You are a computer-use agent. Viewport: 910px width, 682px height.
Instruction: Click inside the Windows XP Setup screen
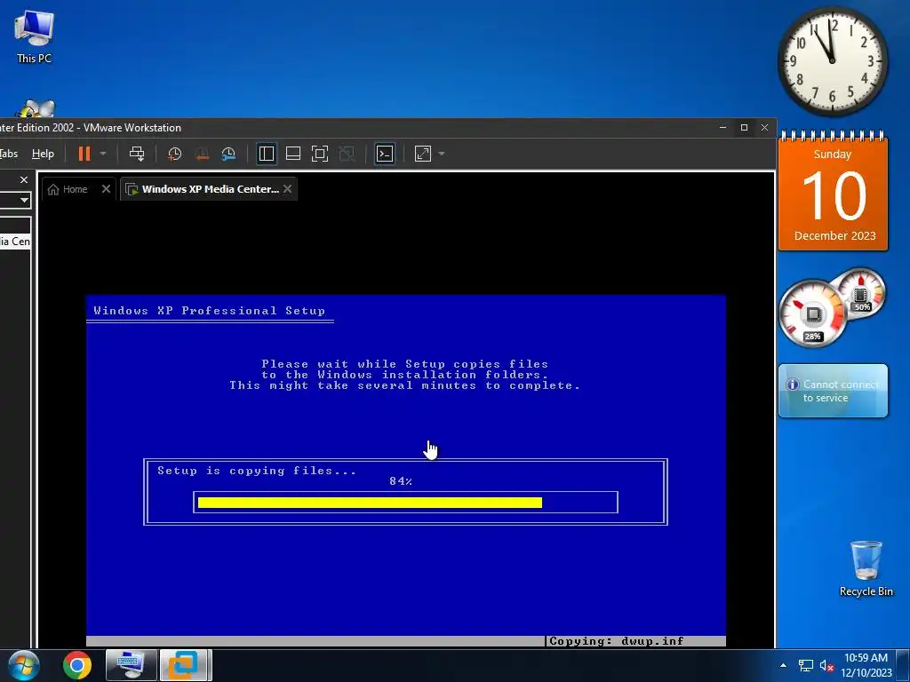tap(405, 471)
